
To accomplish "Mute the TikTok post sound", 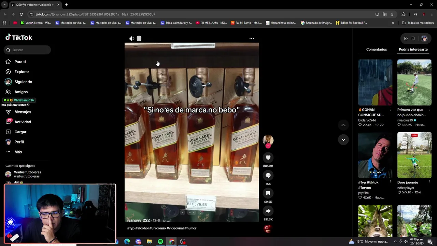I will [131, 39].
